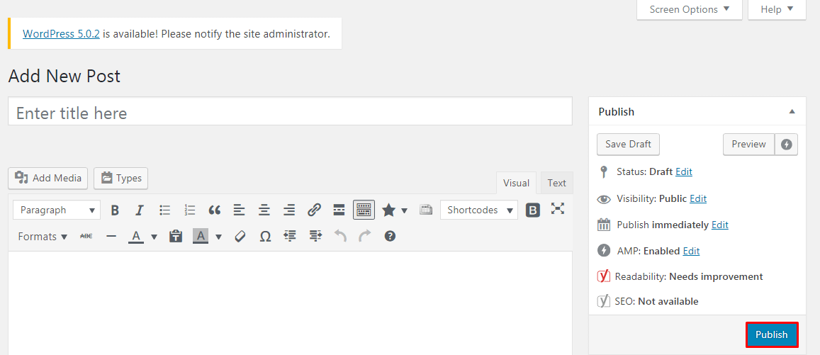Click the Preview button

click(748, 145)
